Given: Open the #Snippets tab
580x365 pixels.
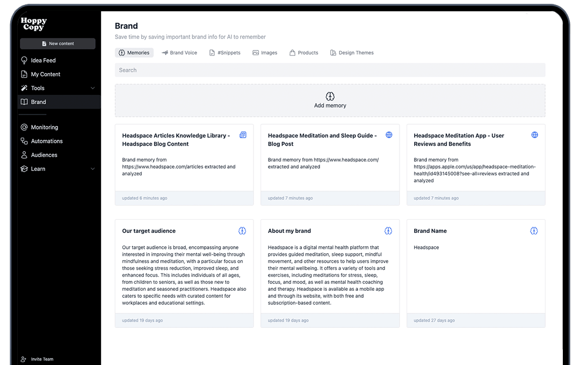Looking at the screenshot, I should pos(225,53).
